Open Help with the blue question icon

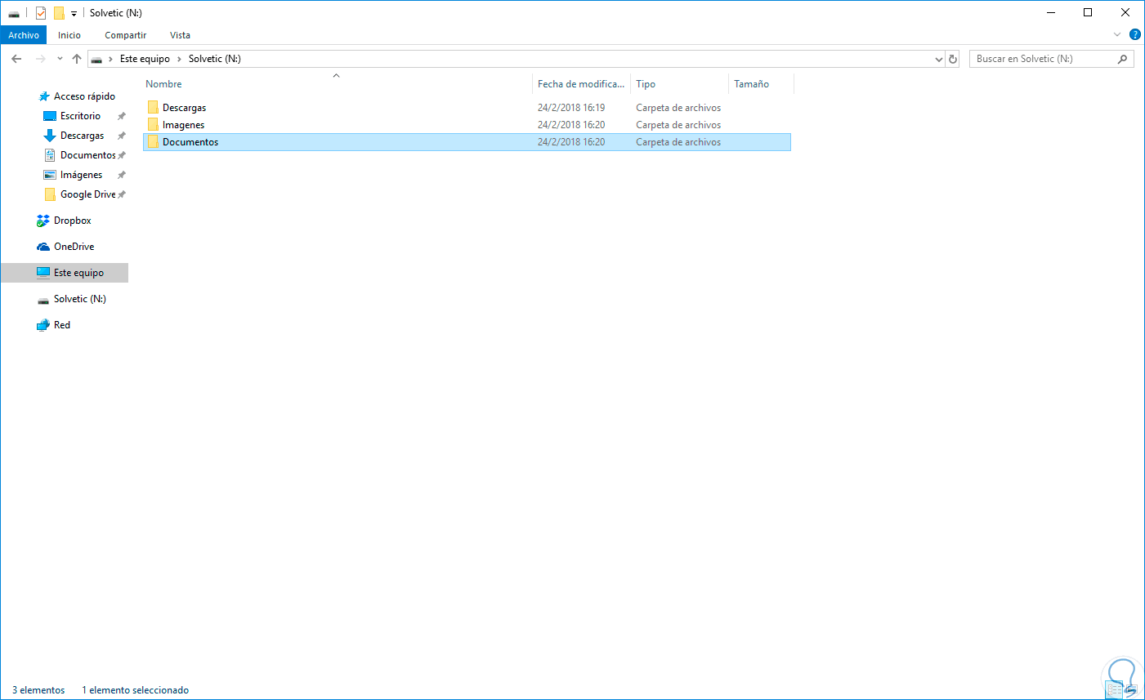(x=1134, y=34)
